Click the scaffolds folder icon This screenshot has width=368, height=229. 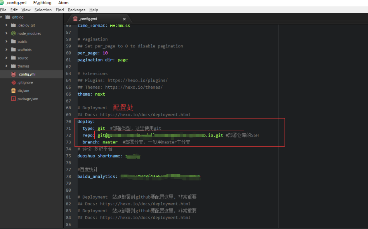13,50
